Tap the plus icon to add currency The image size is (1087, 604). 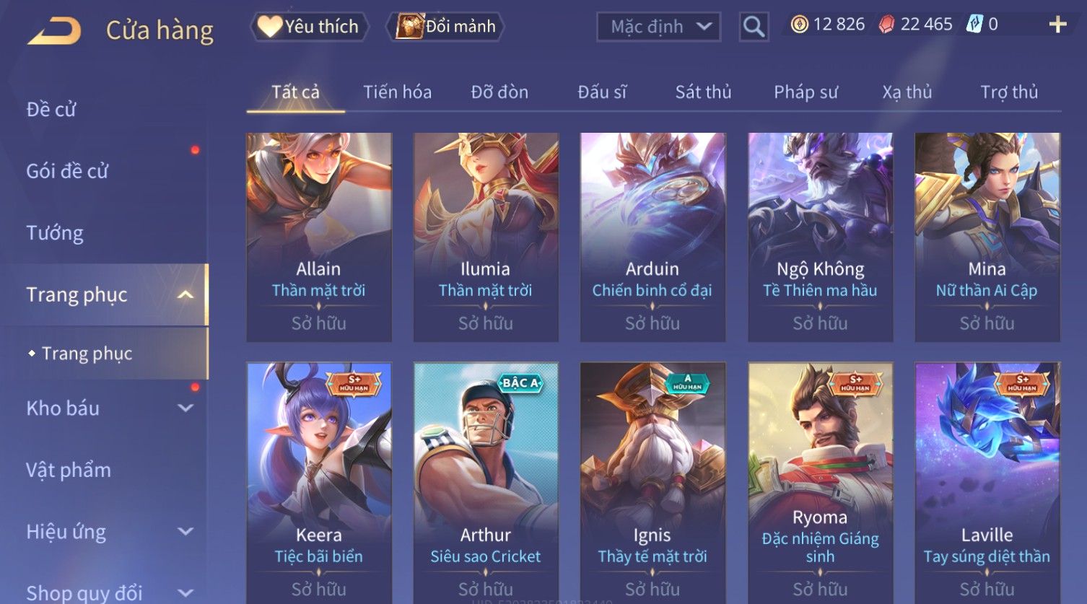click(1057, 25)
